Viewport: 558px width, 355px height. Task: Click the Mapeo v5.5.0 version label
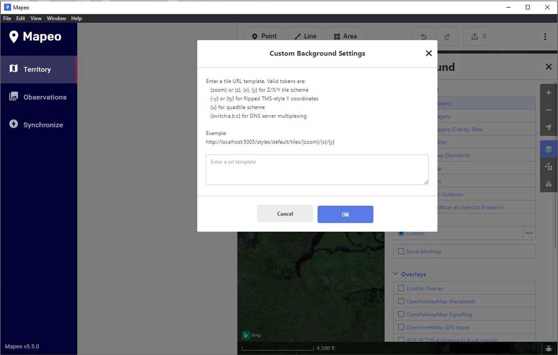[22, 347]
